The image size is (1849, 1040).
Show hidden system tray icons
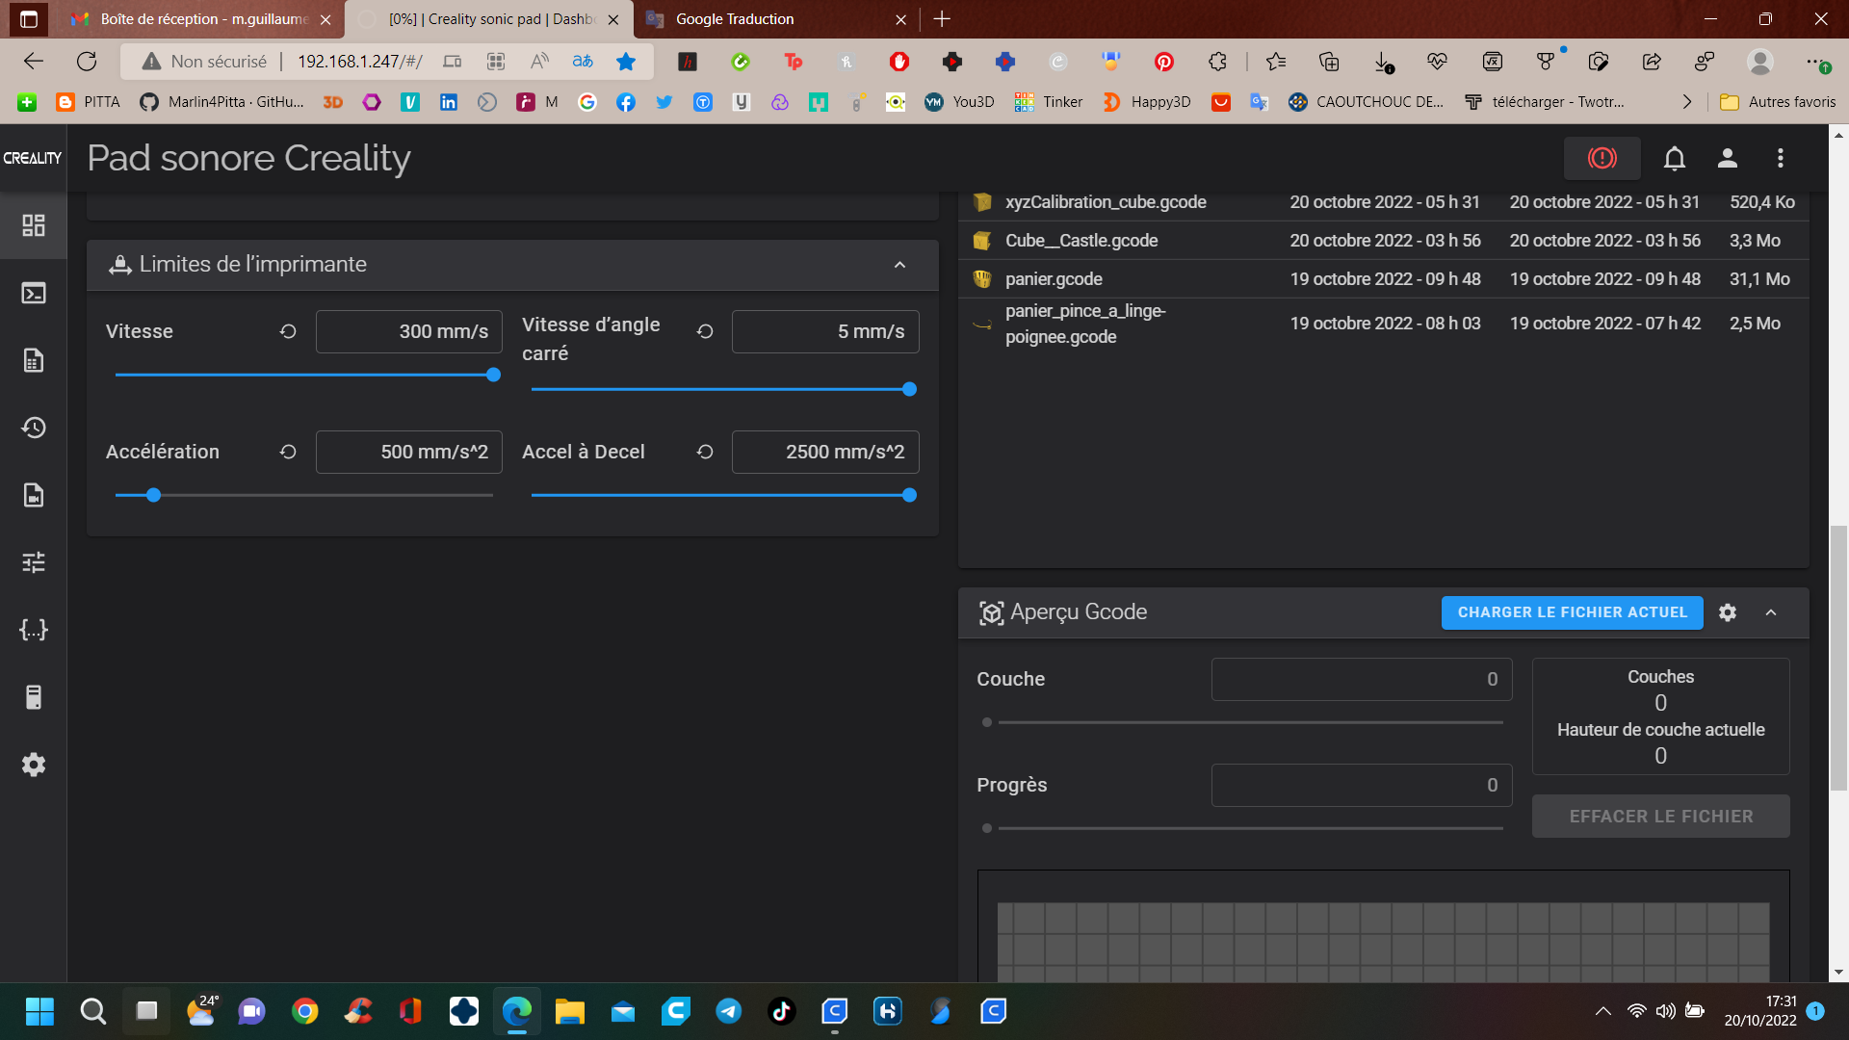(x=1602, y=1011)
